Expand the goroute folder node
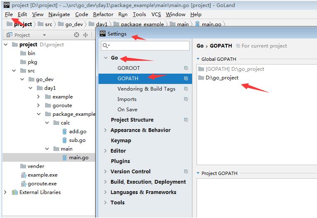The width and height of the screenshot is (317, 218). click(x=38, y=105)
